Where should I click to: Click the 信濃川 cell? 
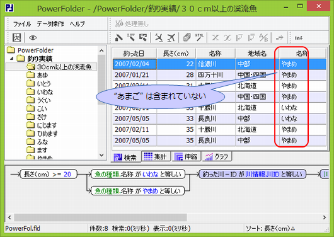[x=216, y=64]
